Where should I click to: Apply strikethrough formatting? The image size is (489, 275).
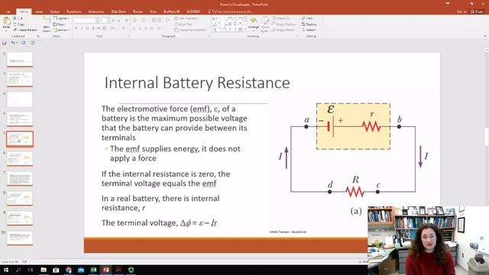pos(99,28)
